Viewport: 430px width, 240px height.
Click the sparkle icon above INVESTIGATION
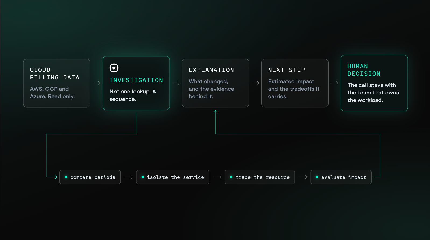click(114, 68)
